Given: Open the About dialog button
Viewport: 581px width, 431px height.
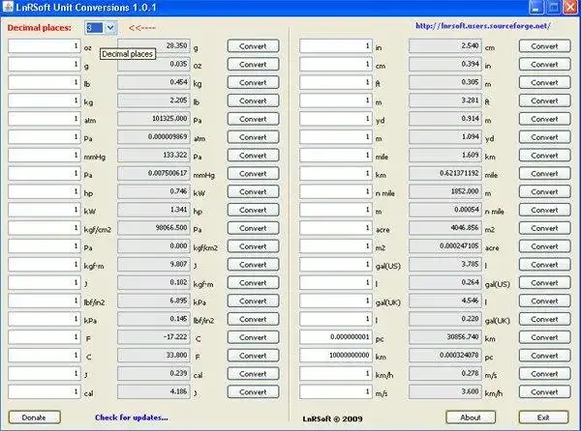Looking at the screenshot, I should tap(471, 417).
